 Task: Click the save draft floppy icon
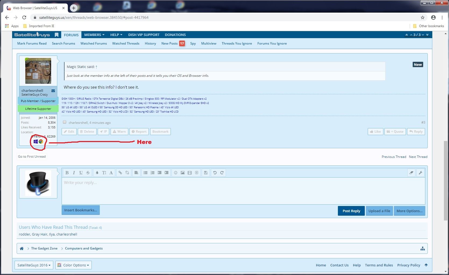[x=206, y=173]
